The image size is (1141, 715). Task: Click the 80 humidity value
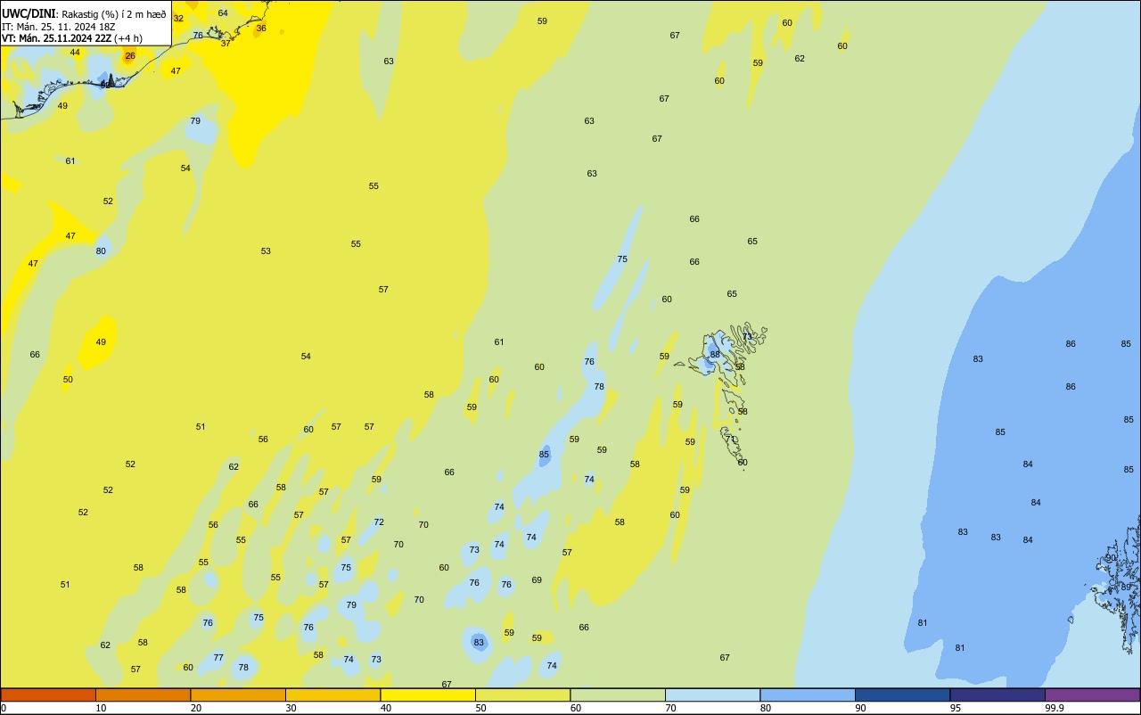(x=101, y=251)
